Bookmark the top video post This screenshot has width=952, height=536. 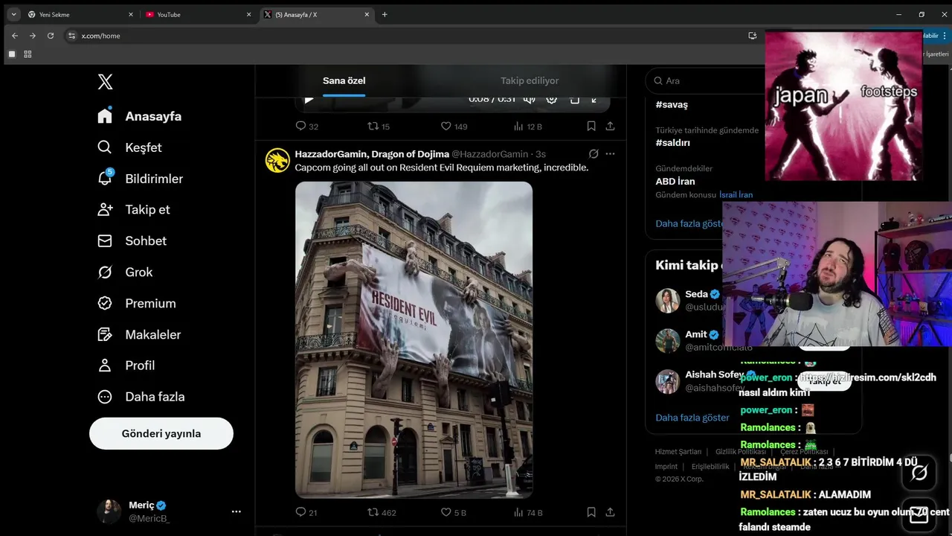[591, 127]
